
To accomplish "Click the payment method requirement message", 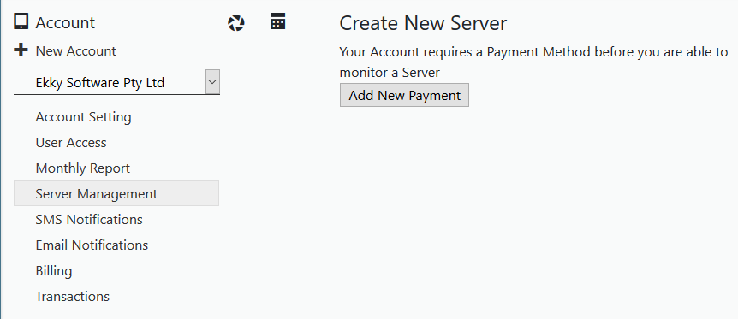I will click(x=533, y=62).
